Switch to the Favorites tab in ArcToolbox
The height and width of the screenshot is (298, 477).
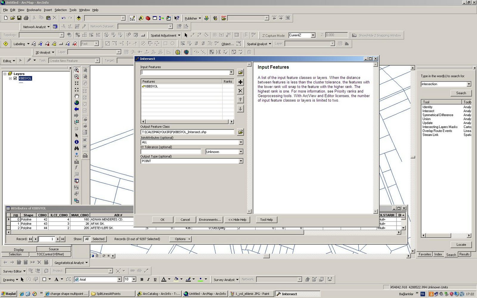click(x=425, y=254)
